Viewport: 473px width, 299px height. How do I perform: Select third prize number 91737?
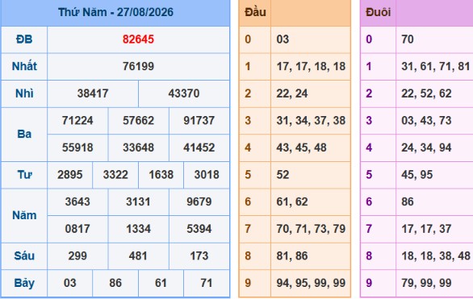[x=199, y=120]
